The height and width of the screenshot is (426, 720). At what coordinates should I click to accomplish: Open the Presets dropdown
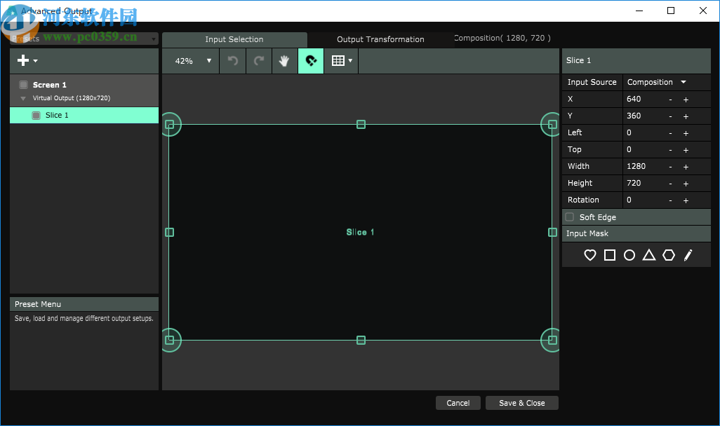coord(84,39)
